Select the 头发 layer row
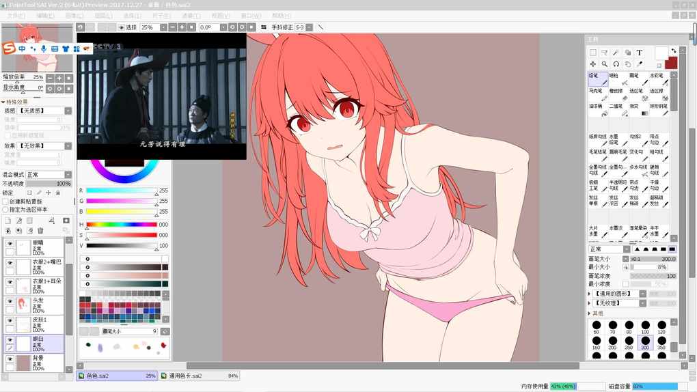697x392 pixels. pyautogui.click(x=34, y=305)
